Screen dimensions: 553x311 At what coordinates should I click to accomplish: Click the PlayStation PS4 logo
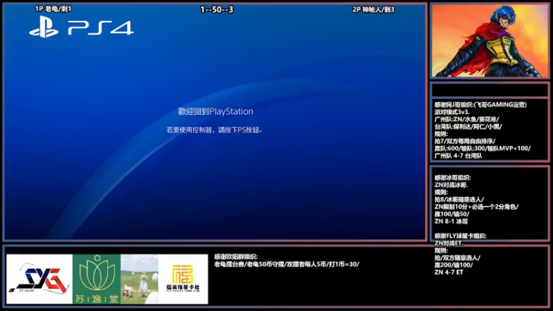[81, 27]
